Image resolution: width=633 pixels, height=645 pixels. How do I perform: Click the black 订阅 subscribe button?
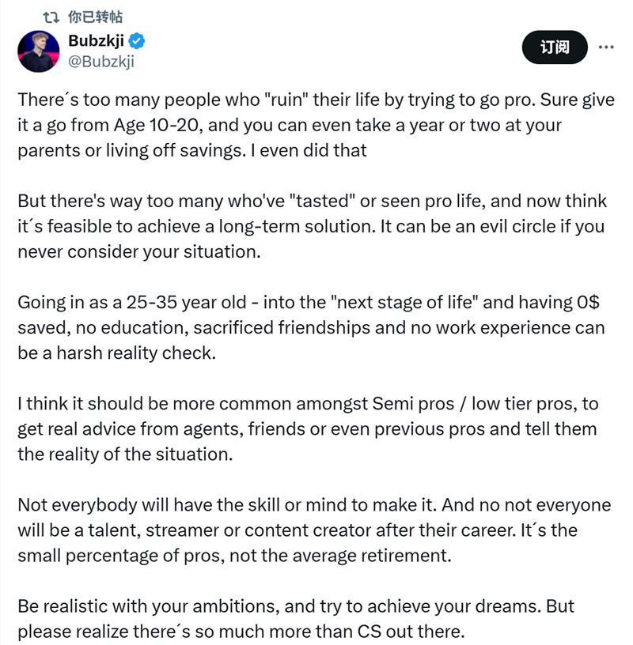tap(555, 47)
